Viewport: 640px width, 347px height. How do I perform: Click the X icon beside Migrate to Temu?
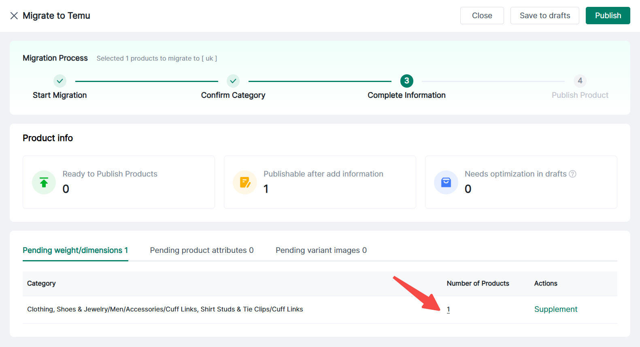point(14,16)
